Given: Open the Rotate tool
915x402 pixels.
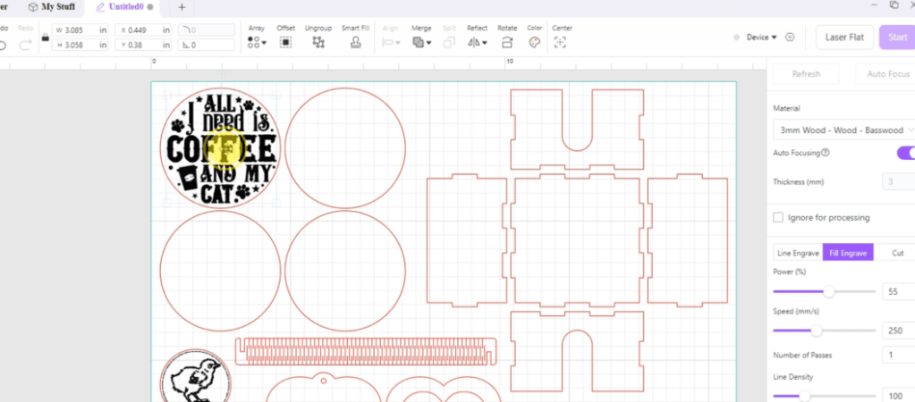Looking at the screenshot, I should (x=507, y=42).
